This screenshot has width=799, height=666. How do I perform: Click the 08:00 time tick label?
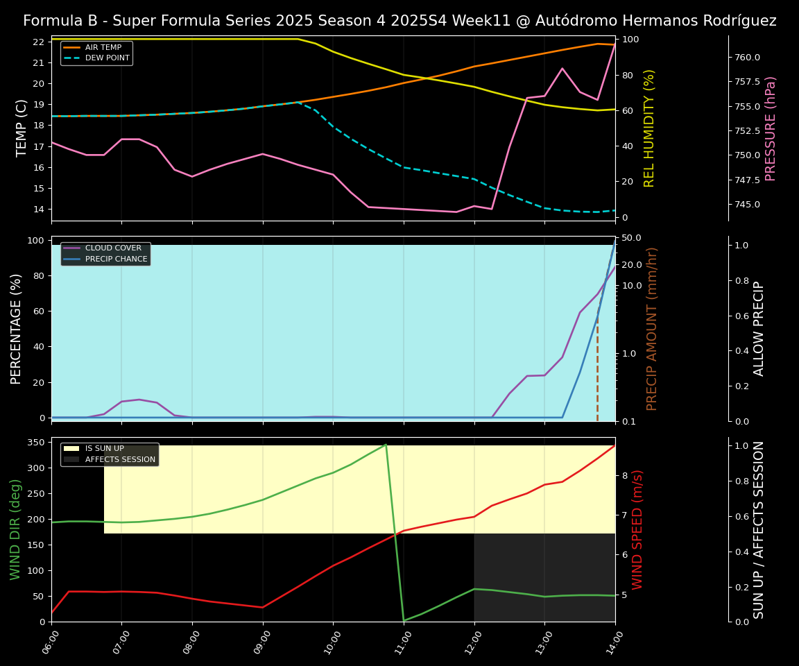191,641
